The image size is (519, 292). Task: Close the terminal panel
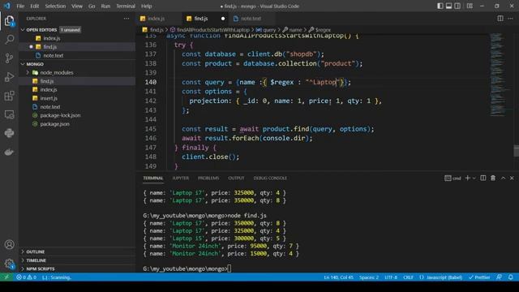512,178
